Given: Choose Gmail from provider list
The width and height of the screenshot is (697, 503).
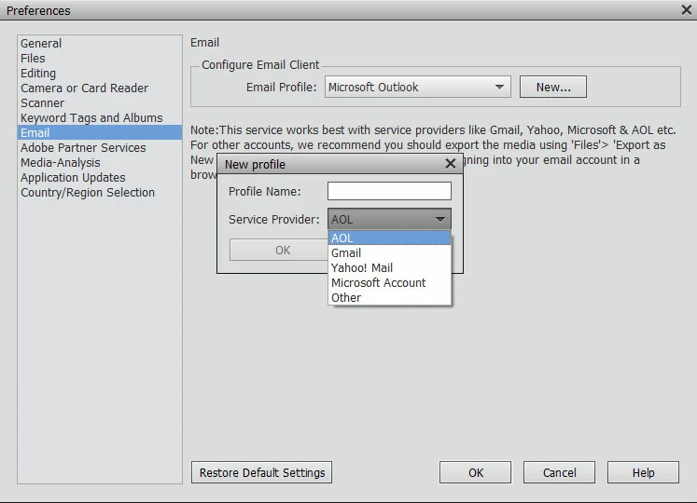Looking at the screenshot, I should coord(389,253).
